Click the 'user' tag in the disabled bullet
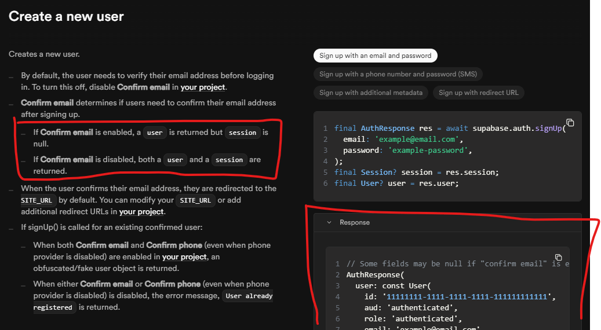601x330 pixels. 175,160
